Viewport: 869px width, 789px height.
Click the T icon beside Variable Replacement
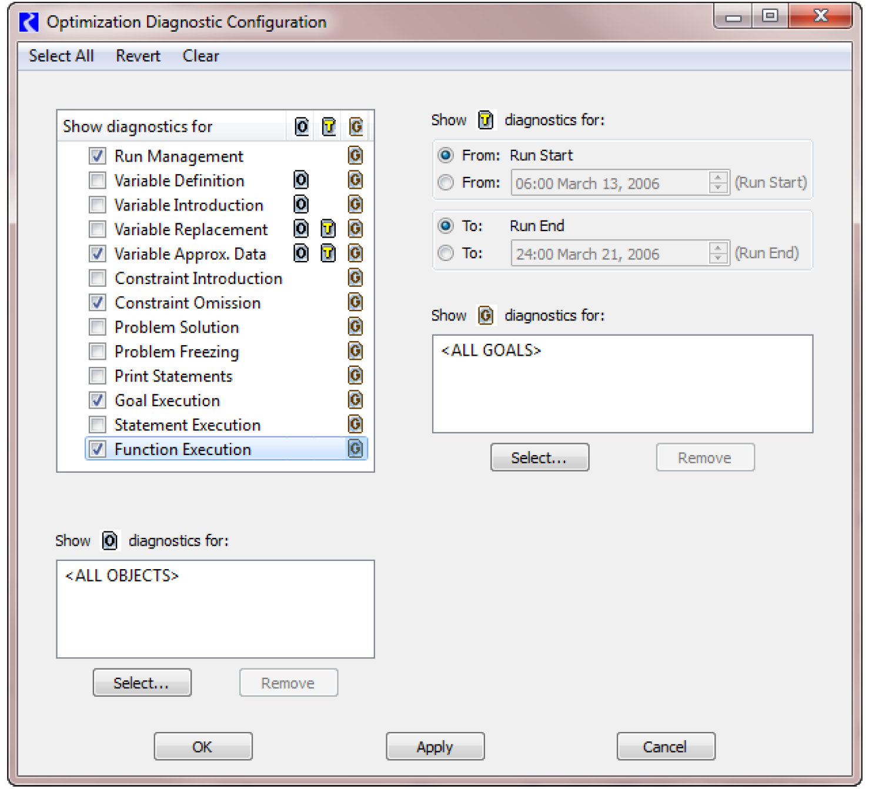328,229
